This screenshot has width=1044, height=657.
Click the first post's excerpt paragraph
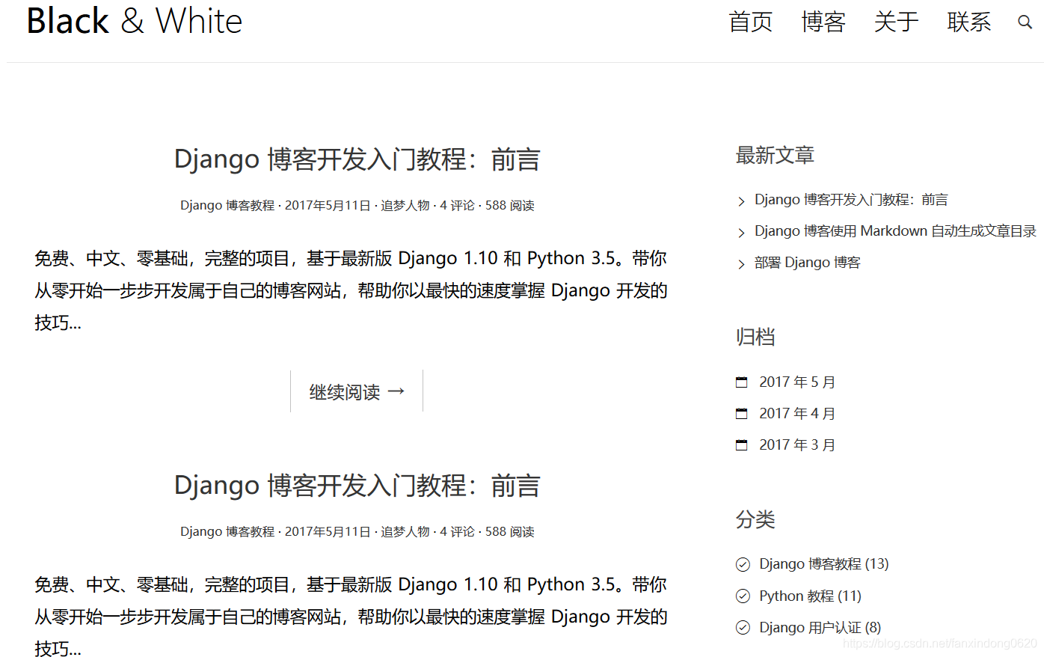tap(351, 290)
